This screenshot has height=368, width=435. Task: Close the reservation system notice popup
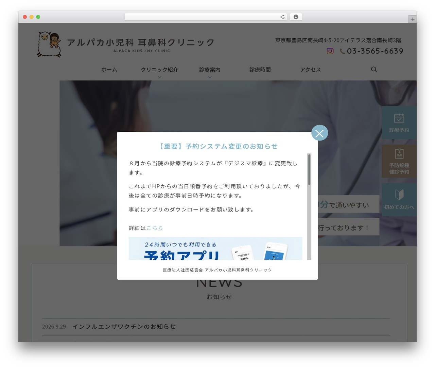(x=319, y=133)
